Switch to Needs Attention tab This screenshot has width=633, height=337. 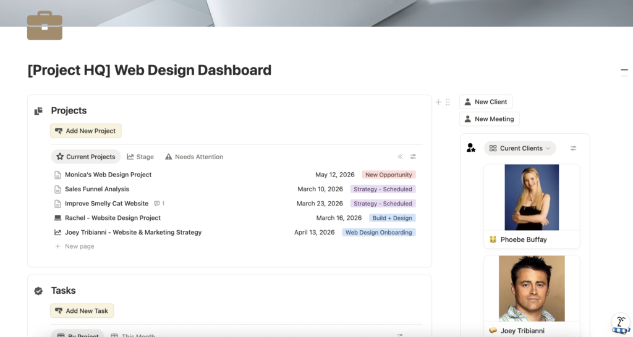tap(194, 157)
